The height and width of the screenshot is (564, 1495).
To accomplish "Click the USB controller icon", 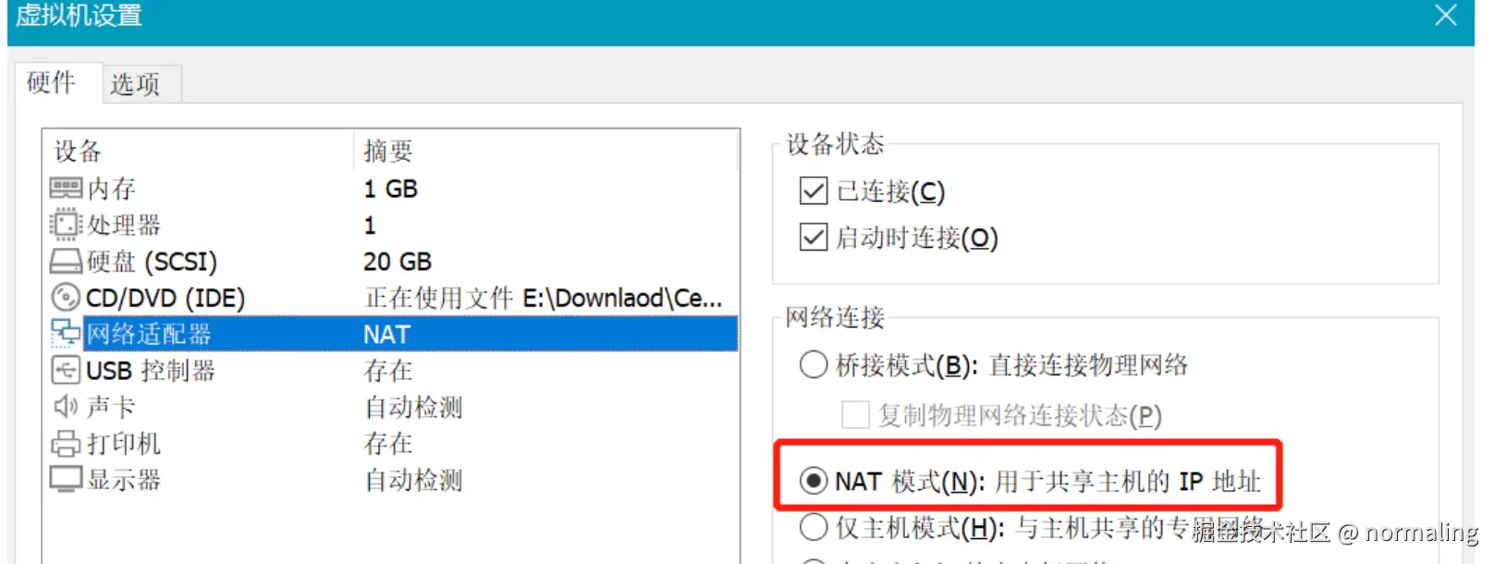I will tap(66, 371).
